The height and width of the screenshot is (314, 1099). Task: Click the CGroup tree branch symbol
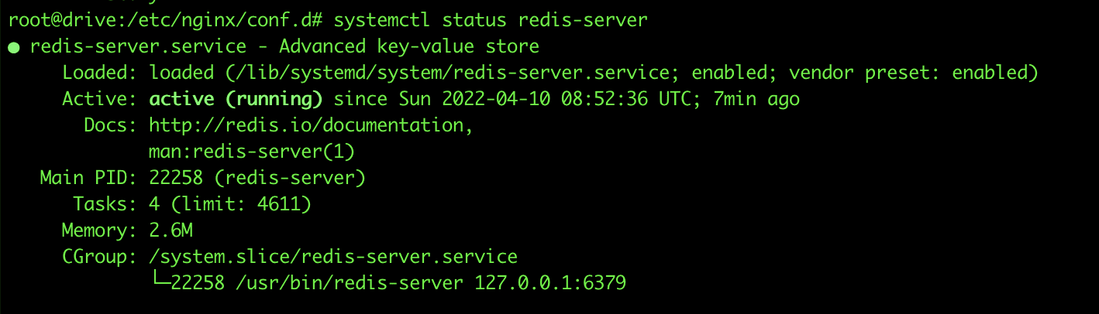[x=160, y=283]
